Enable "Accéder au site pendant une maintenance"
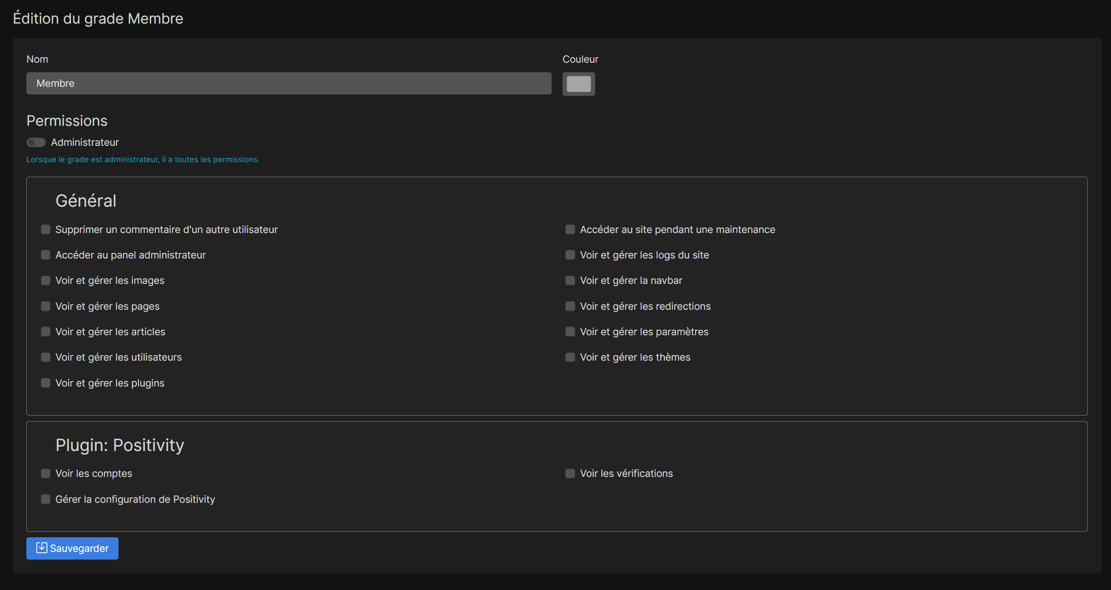The height and width of the screenshot is (590, 1111). coord(570,229)
